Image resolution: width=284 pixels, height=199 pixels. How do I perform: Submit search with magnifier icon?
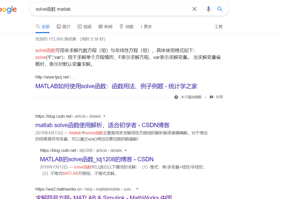click(x=220, y=9)
